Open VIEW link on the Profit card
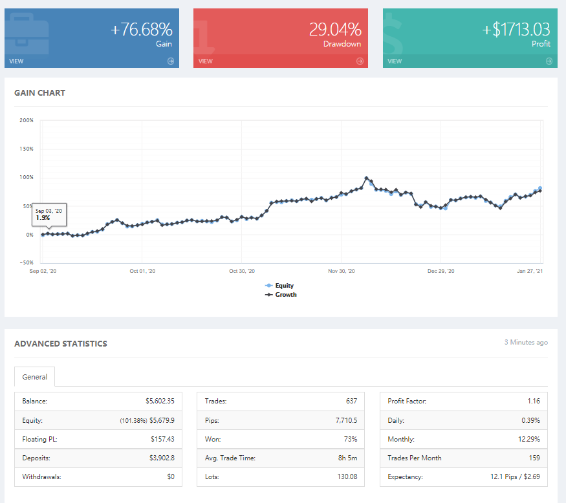The width and height of the screenshot is (566, 503). [395, 61]
